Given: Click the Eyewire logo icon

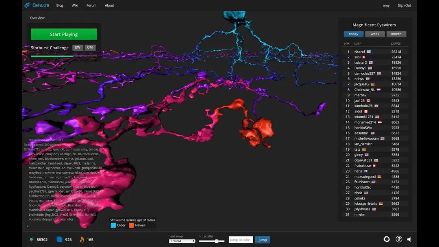Looking at the screenshot, I should point(27,5).
